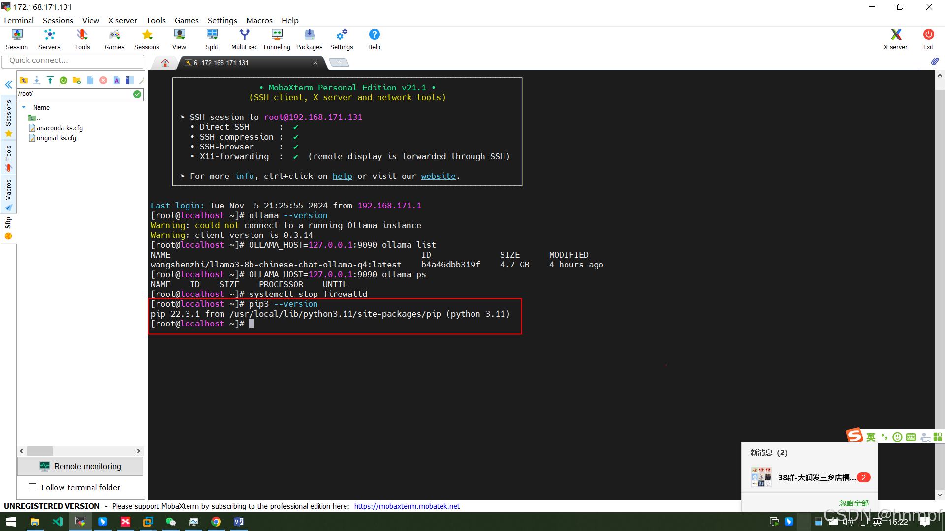
Task: Switch to the Tools sidebar tab
Action: 8,158
